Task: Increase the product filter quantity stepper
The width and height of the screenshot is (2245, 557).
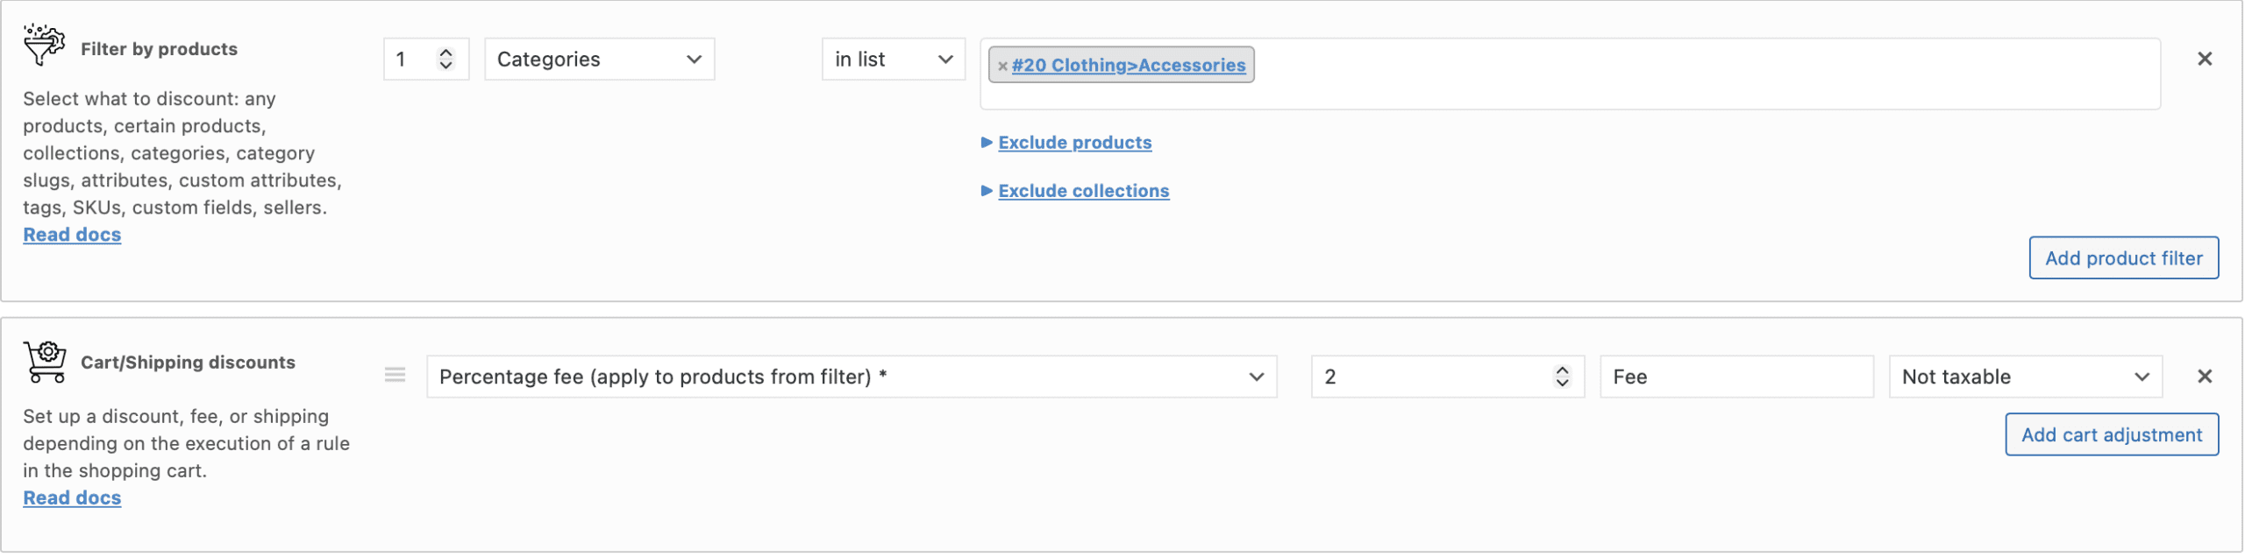Action: click(x=446, y=53)
